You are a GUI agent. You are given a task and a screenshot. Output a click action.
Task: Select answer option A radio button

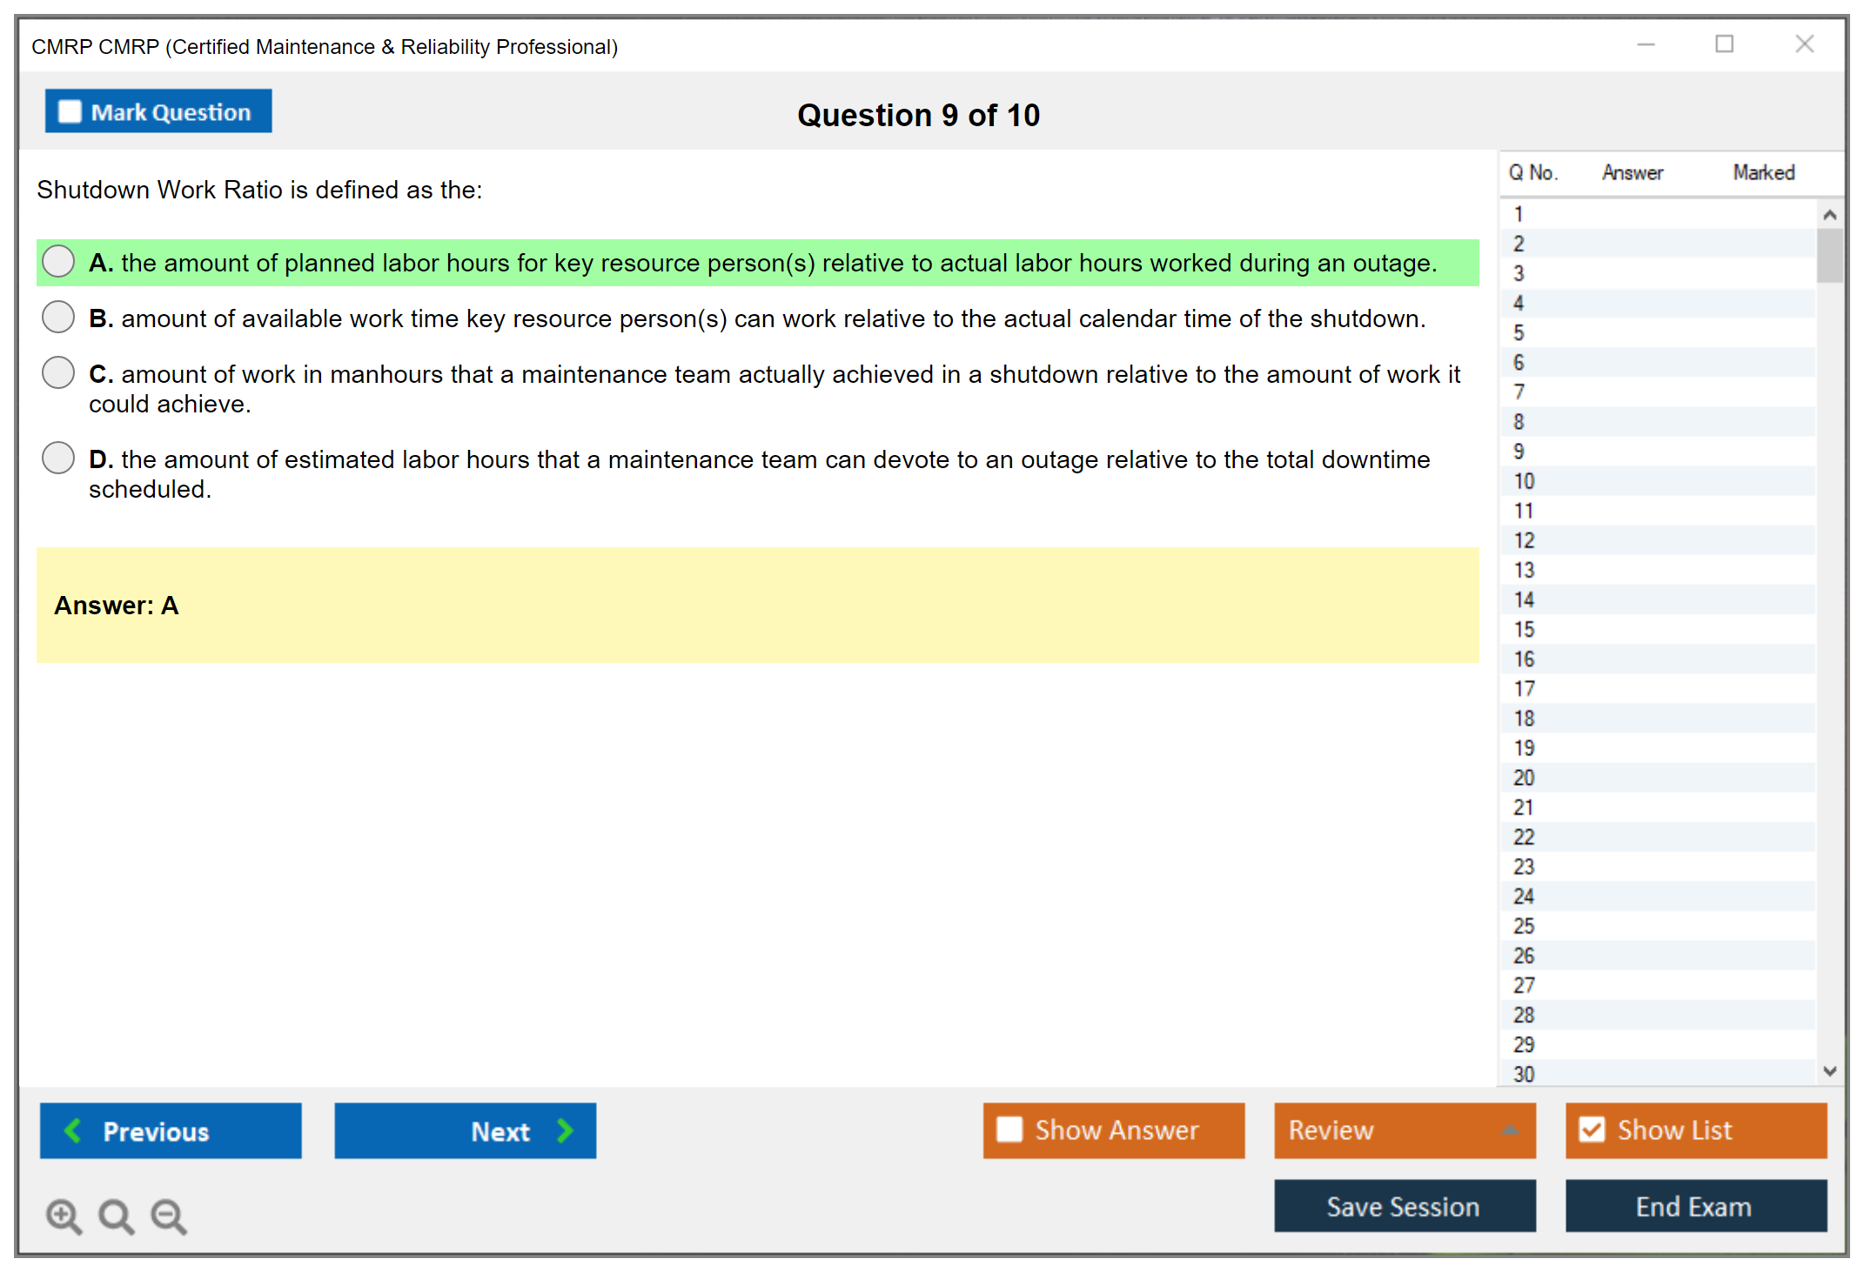pyautogui.click(x=58, y=261)
